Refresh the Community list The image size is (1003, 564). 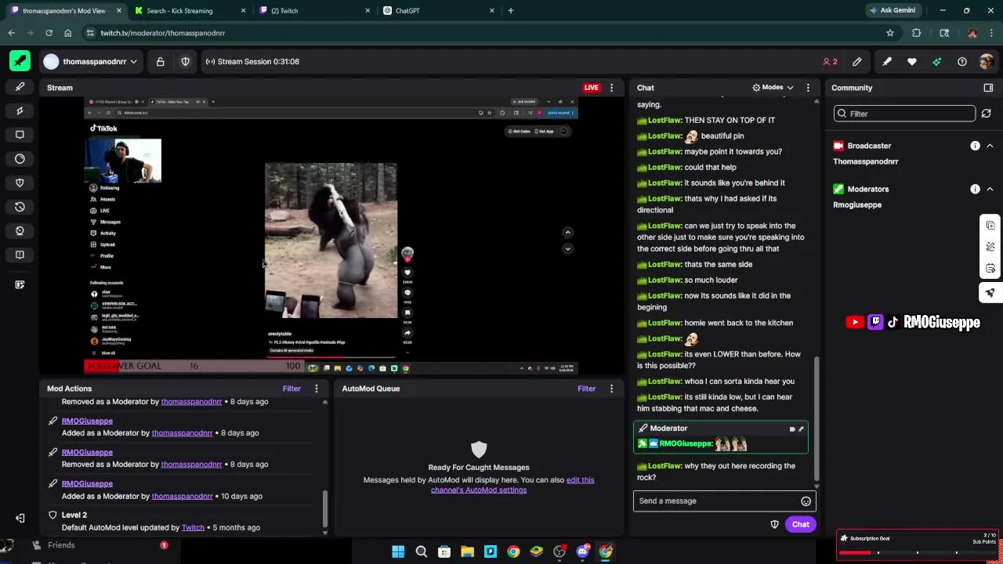(x=987, y=114)
